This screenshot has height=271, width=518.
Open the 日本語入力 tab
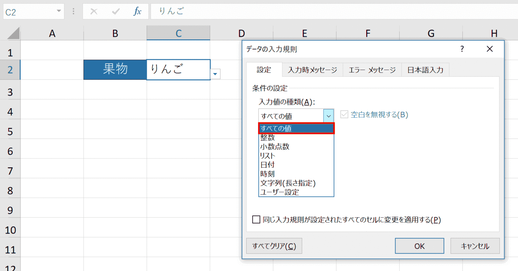pos(425,70)
